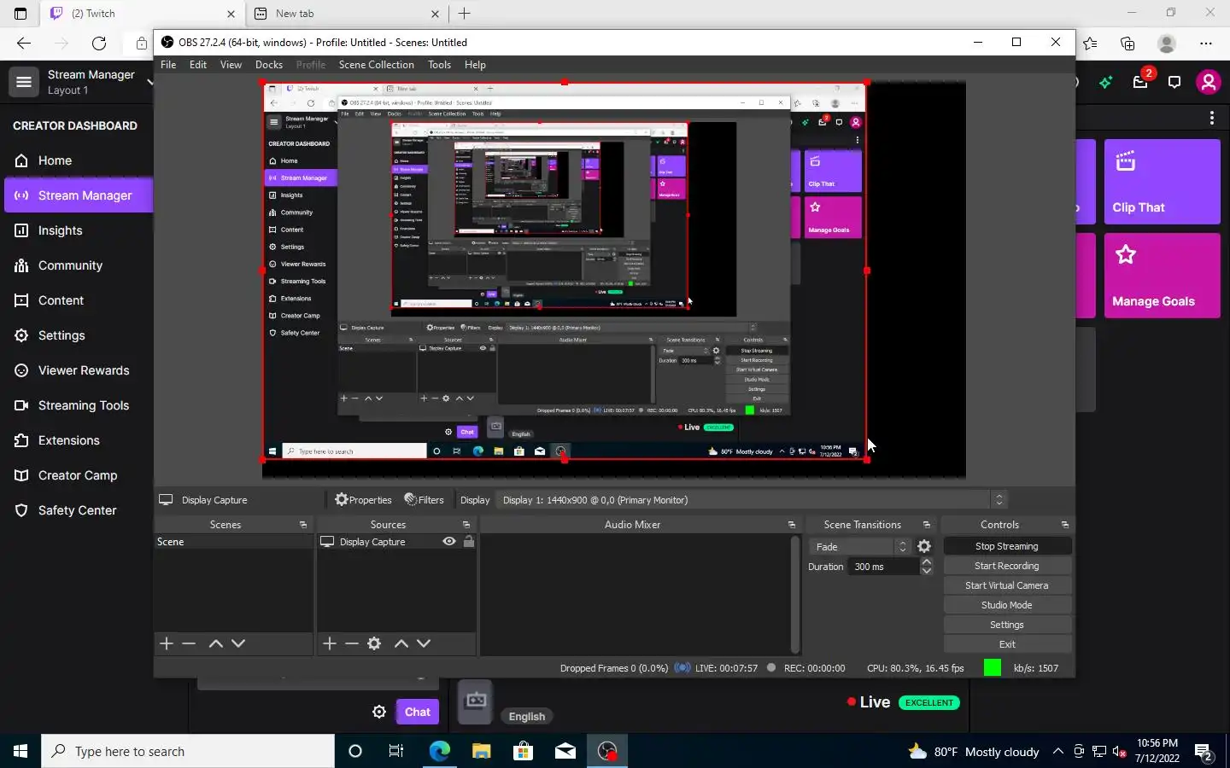The width and height of the screenshot is (1230, 768).
Task: Switch to the New tab browser tab
Action: pyautogui.click(x=346, y=14)
